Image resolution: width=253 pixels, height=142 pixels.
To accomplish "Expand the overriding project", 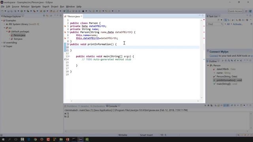I will (2, 43).
